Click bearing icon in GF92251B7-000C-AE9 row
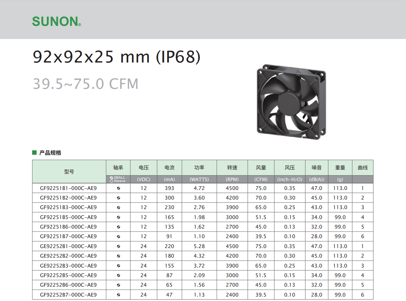 [118, 237]
